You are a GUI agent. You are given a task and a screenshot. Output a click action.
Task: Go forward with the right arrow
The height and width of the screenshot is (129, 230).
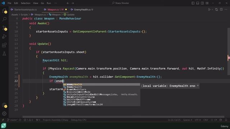click(73, 3)
